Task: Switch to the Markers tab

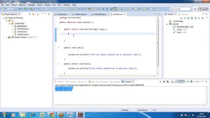Action: pyautogui.click(x=59, y=82)
